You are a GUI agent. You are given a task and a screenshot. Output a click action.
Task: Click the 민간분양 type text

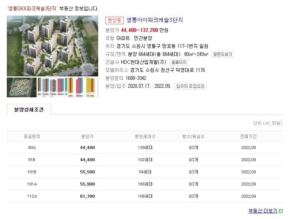tap(143, 38)
